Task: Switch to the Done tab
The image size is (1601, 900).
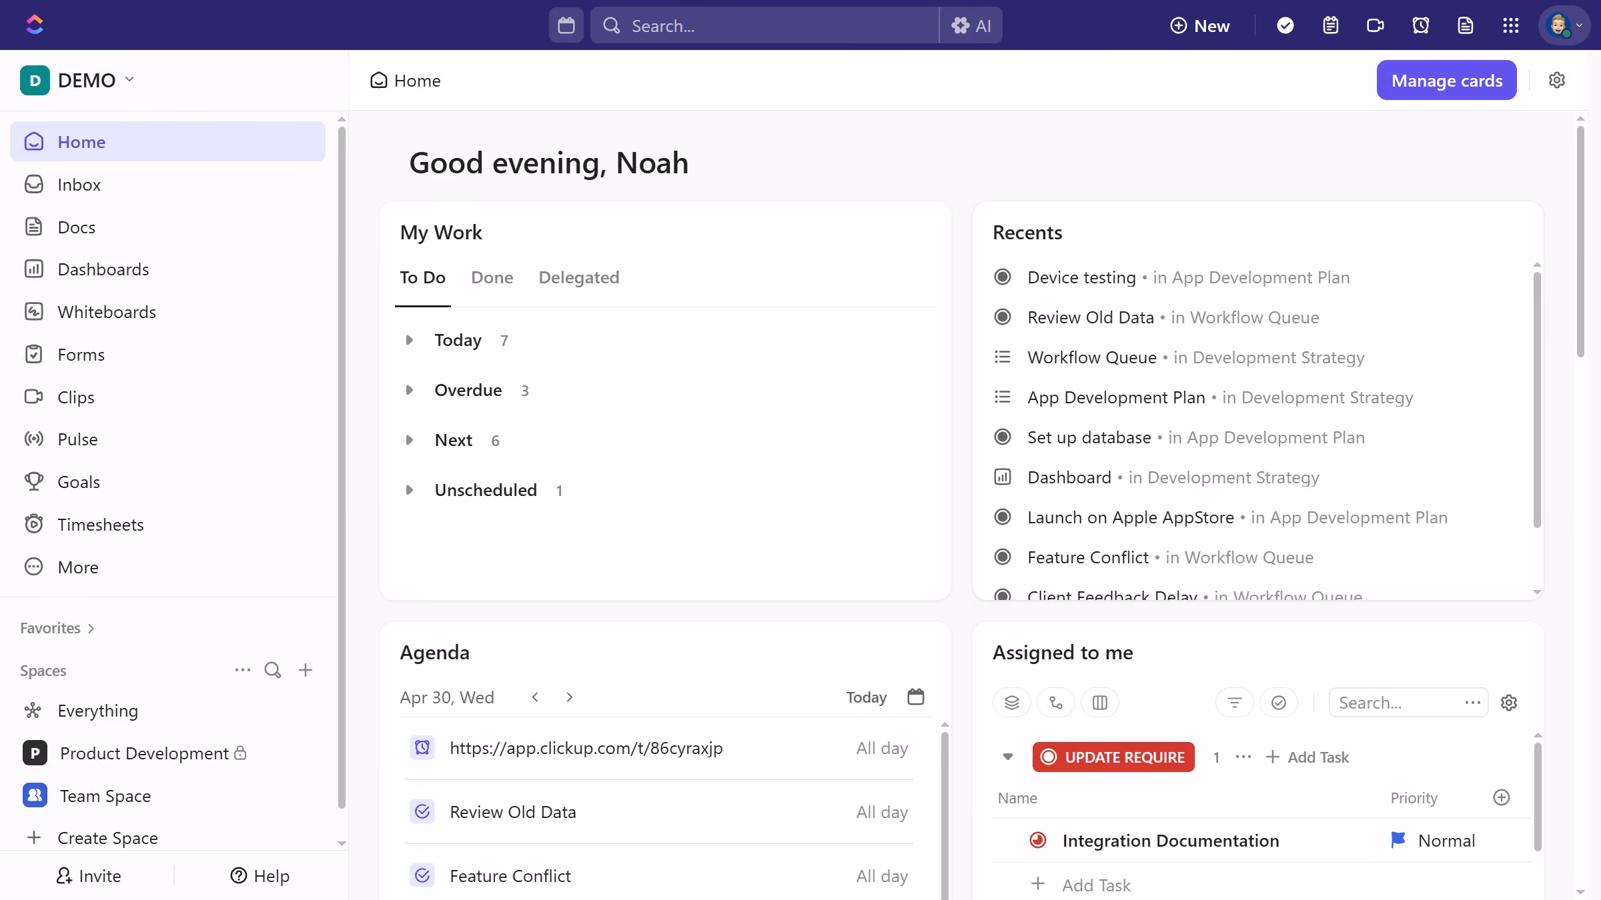Action: [x=492, y=277]
